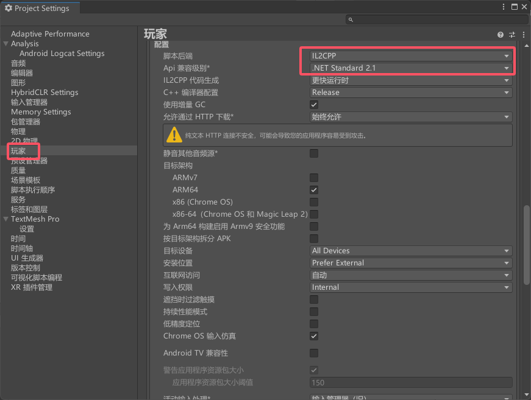Select 玩家 in the settings sidebar
The image size is (531, 400).
[x=18, y=151]
